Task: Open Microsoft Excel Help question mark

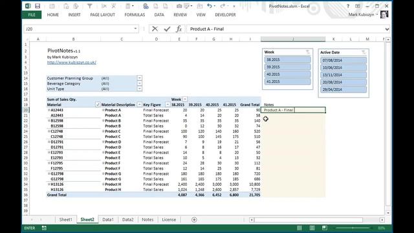Action: [348, 6]
